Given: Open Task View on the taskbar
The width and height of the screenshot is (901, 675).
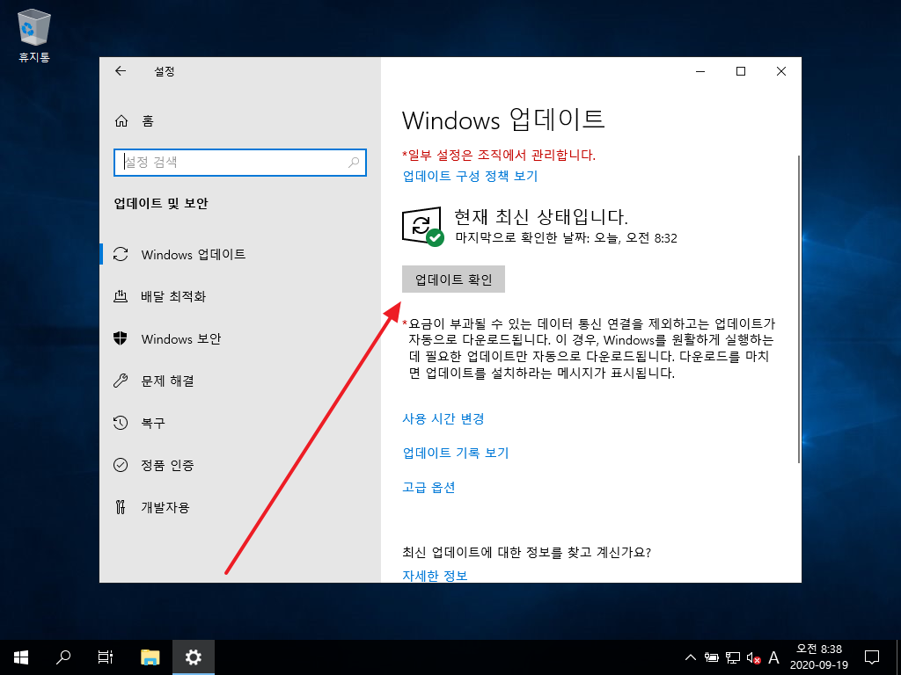Looking at the screenshot, I should coord(106,657).
